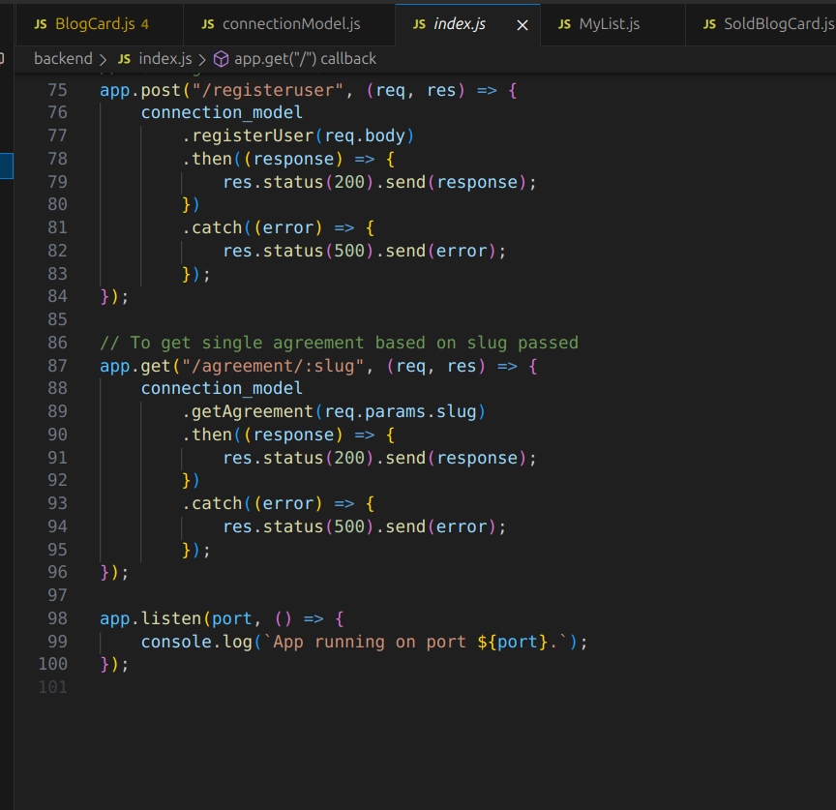Click line number 87 in the gutter
Screen dimensions: 836x810
pos(57,366)
